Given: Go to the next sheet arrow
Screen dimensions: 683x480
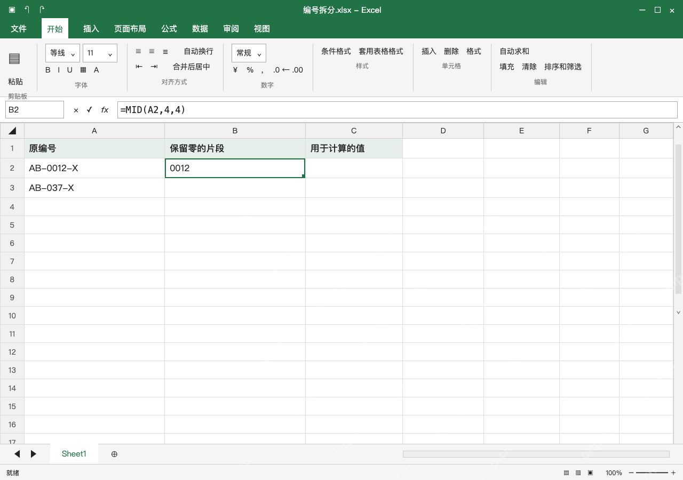Looking at the screenshot, I should (x=34, y=454).
